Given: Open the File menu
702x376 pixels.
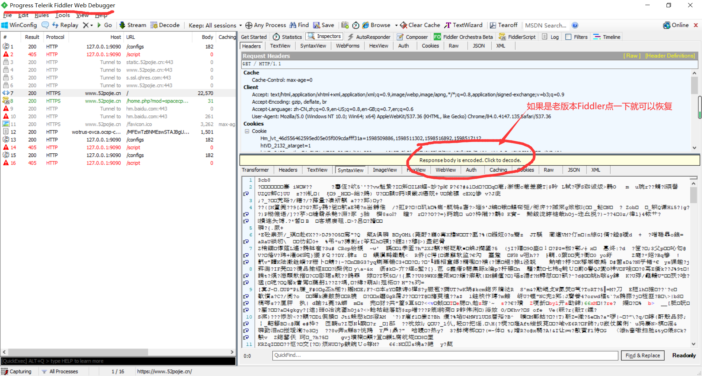Looking at the screenshot, I should 8,15.
